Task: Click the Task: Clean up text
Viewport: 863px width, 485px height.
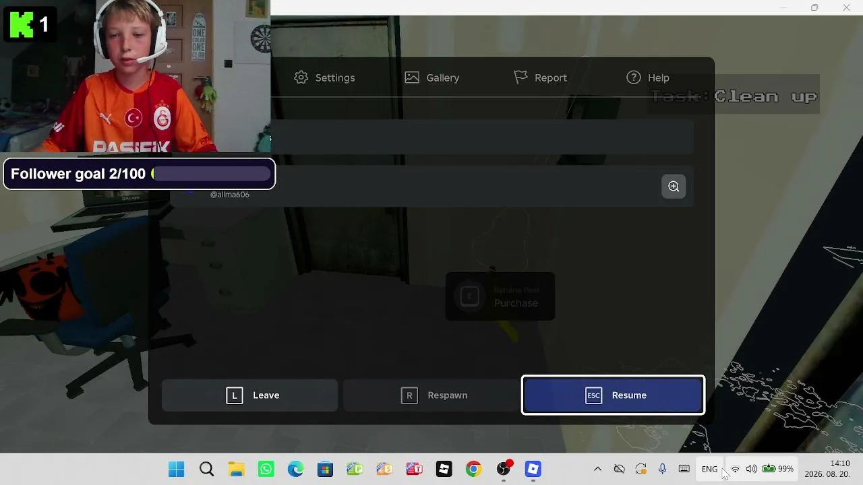Action: [x=734, y=96]
